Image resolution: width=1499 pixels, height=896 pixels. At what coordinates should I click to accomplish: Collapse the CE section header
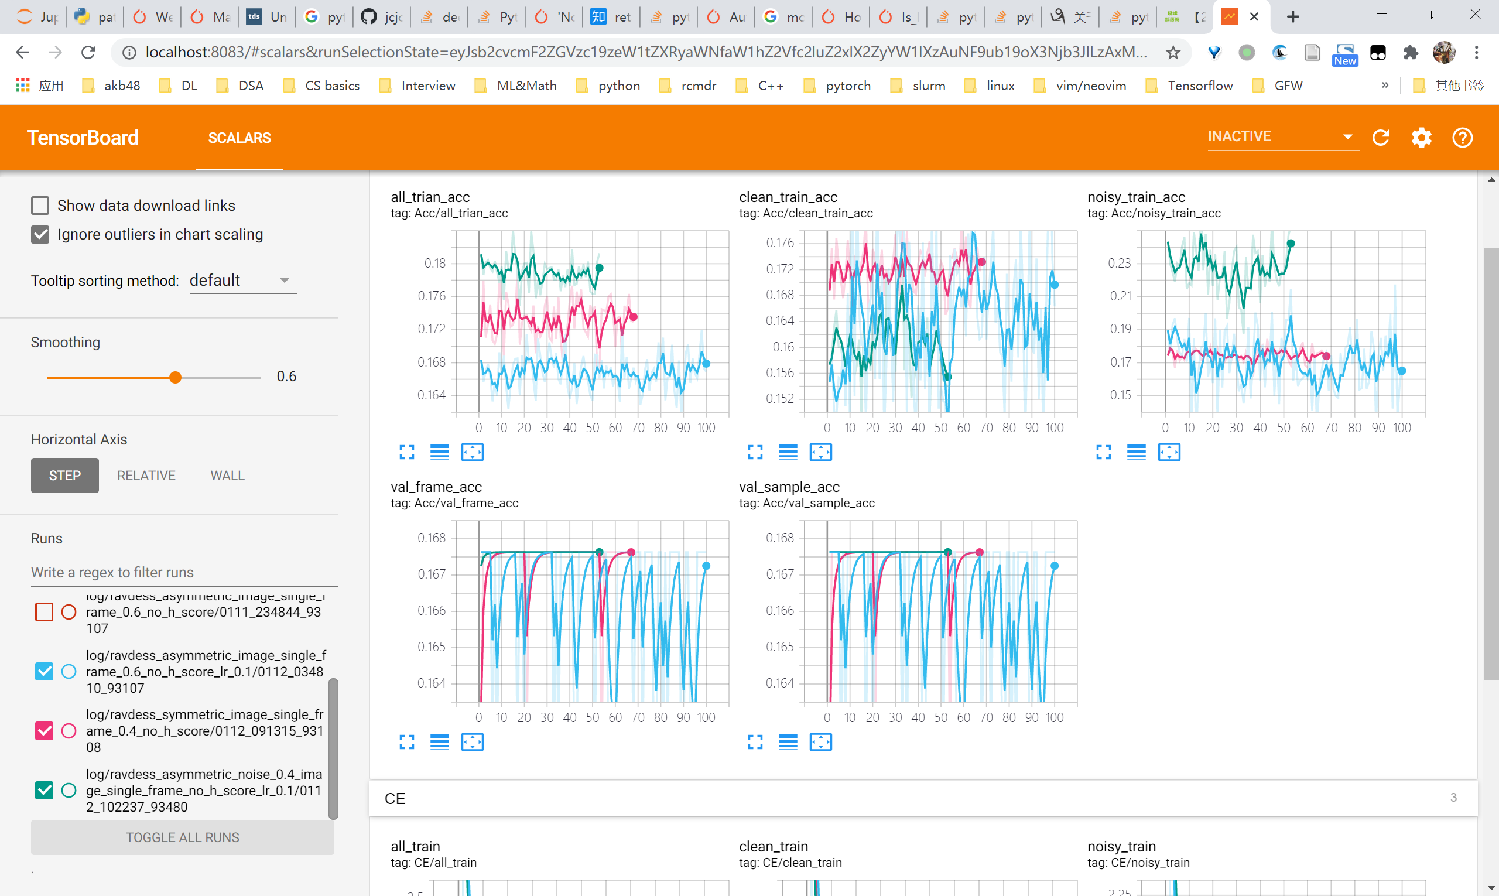pos(923,798)
